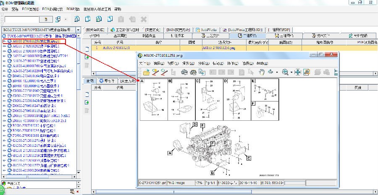Open the zoom tool dropdown arrow in viewer
Screen dimensions: 378x195
click(x=291, y=72)
